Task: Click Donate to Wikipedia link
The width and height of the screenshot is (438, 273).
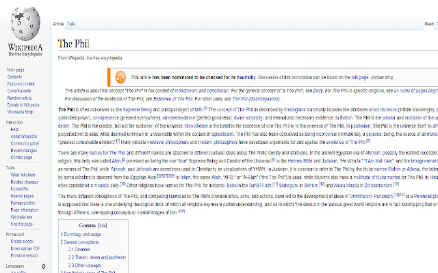Action: 23,105
